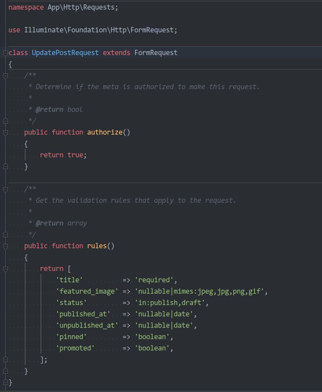The image size is (322, 392).
Task: Fold the doc comment opening above rules()
Action: point(5,189)
